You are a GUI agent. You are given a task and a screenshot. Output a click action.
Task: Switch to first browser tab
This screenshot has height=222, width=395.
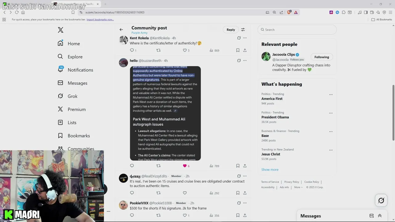[26, 4]
